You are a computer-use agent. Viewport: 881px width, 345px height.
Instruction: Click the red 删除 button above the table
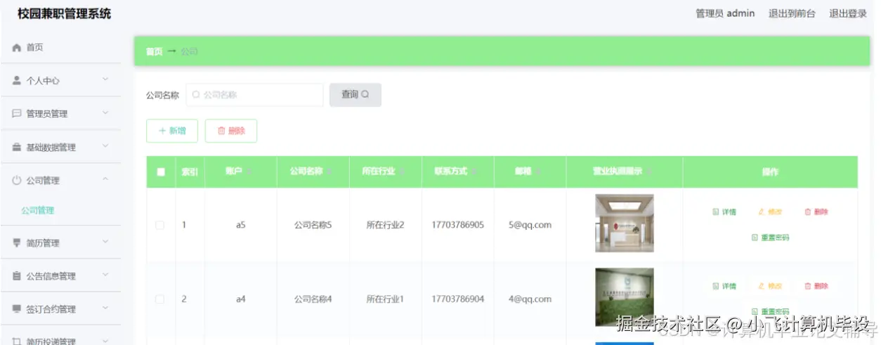coord(231,131)
